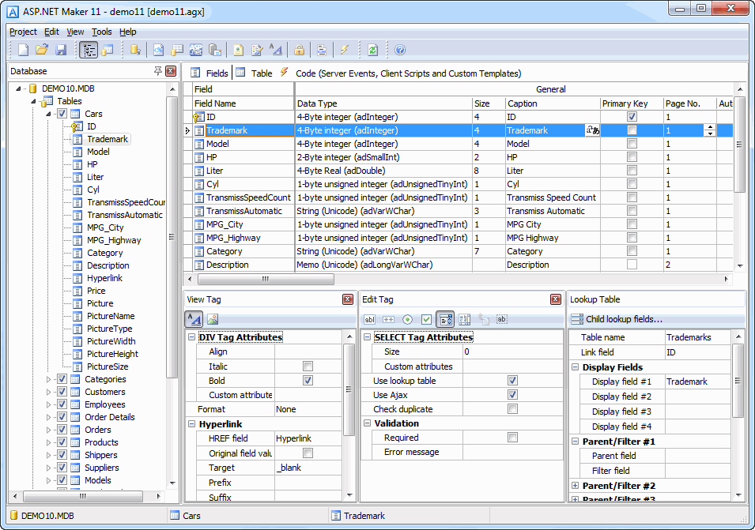Enable the Required validation checkbox

[x=512, y=437]
